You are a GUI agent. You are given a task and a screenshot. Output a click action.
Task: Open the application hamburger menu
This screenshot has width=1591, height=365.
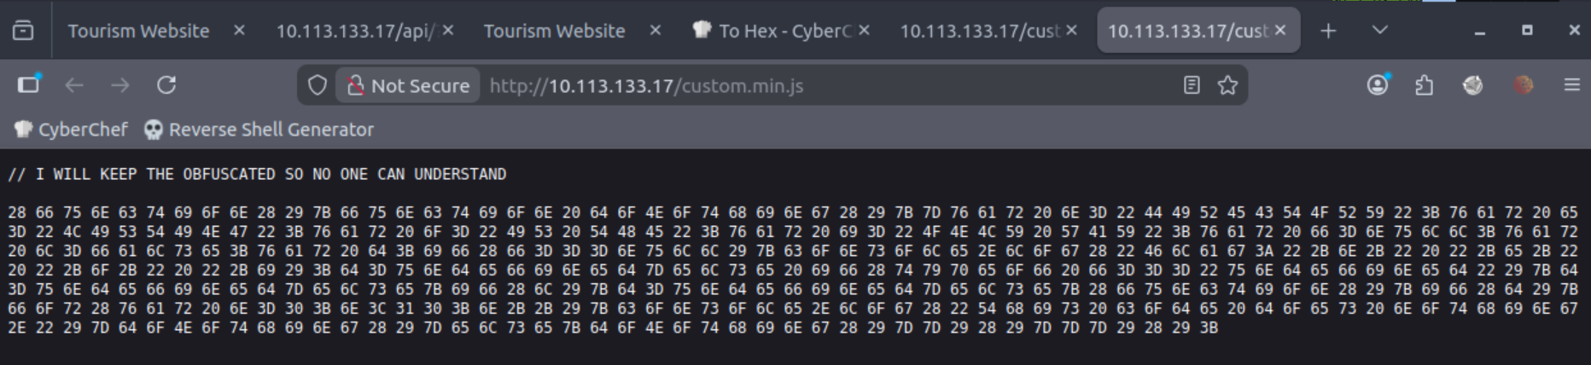pyautogui.click(x=1571, y=85)
